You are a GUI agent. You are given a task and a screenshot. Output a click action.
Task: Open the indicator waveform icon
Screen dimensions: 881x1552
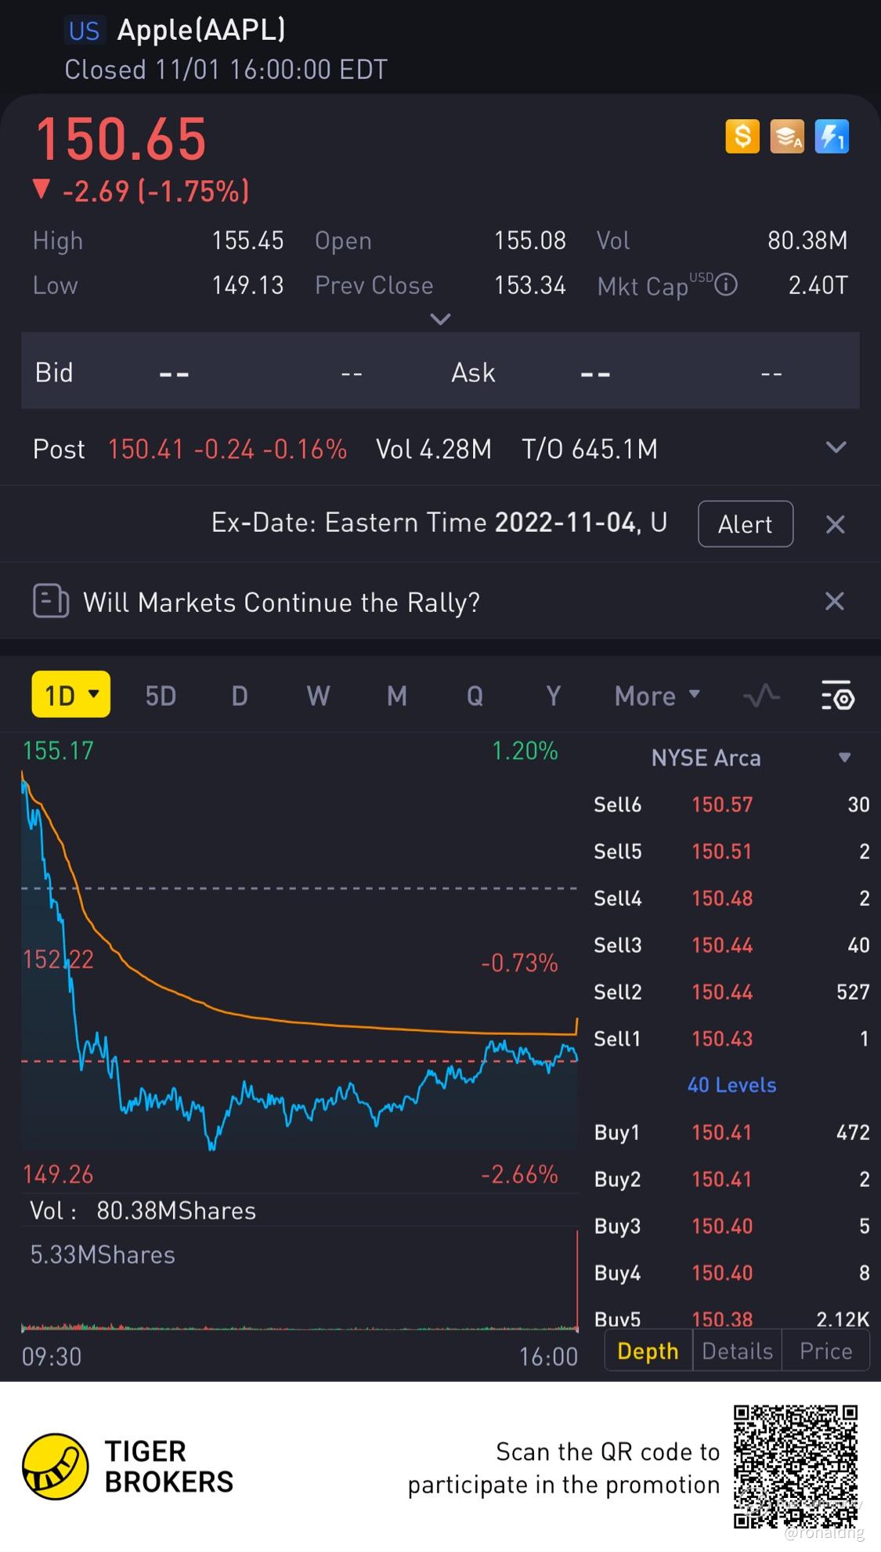tap(761, 695)
